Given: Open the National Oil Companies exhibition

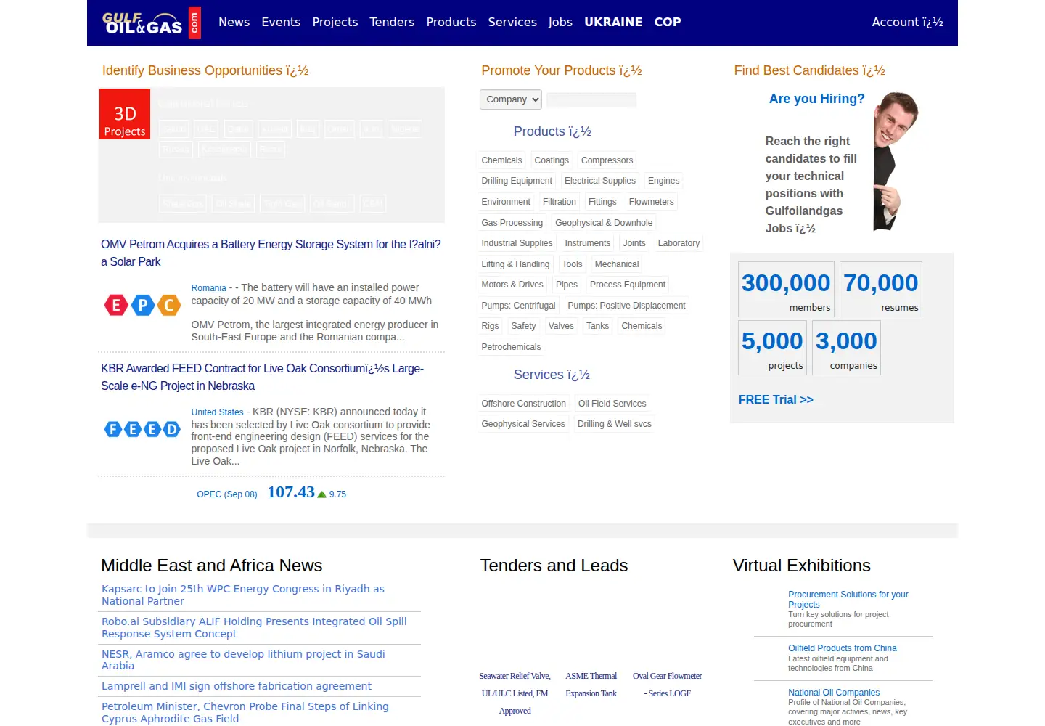Looking at the screenshot, I should click(834, 693).
